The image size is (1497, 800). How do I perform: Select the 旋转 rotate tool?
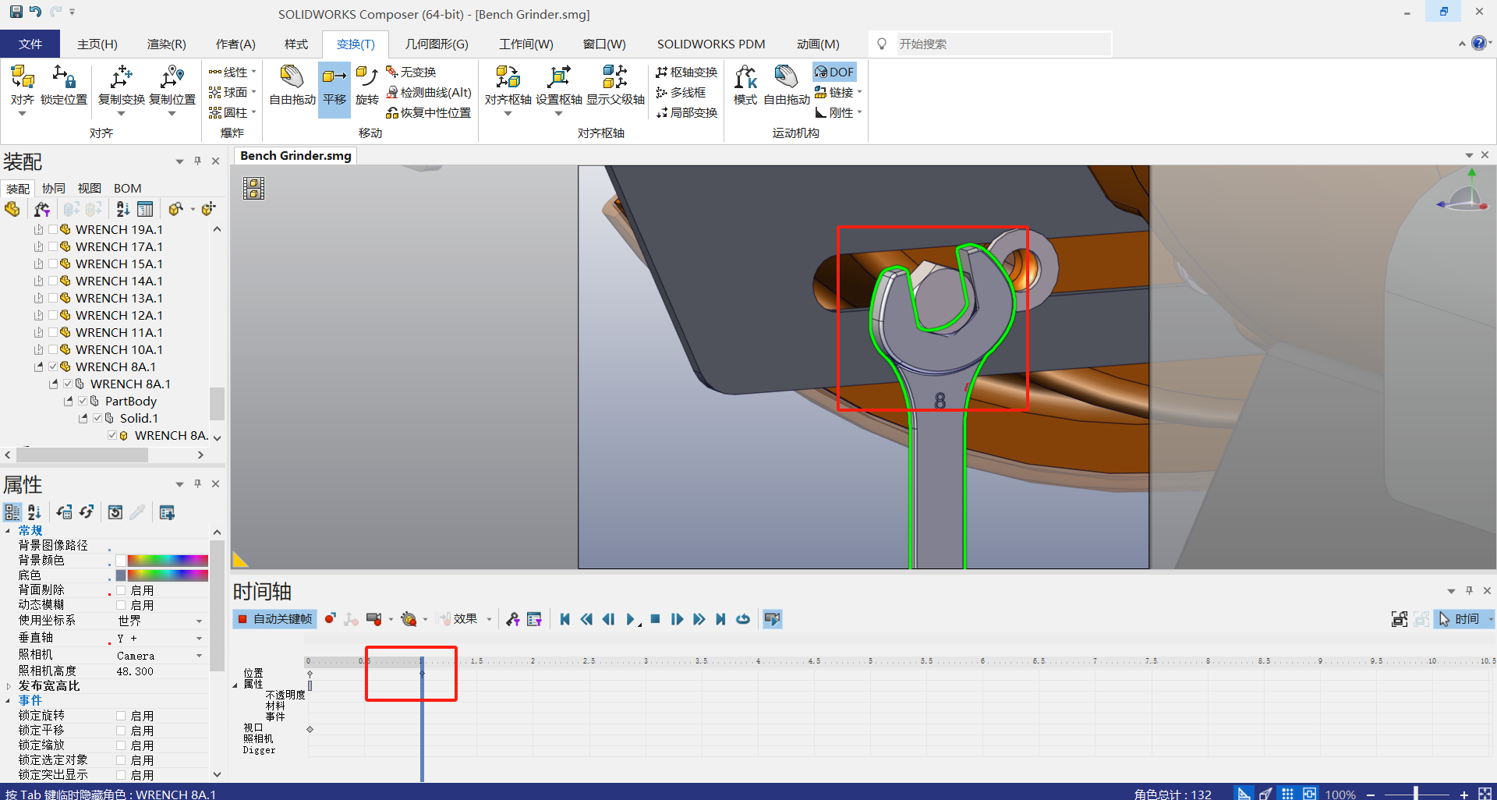click(x=366, y=78)
